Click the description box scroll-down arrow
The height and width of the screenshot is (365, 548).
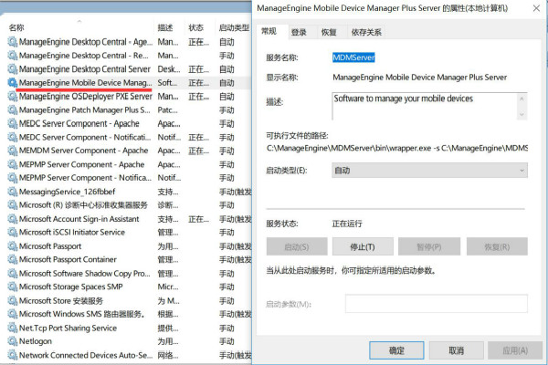pos(522,114)
